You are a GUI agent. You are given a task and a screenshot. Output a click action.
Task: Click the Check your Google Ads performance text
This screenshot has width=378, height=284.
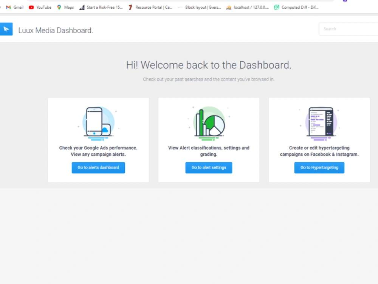click(98, 151)
